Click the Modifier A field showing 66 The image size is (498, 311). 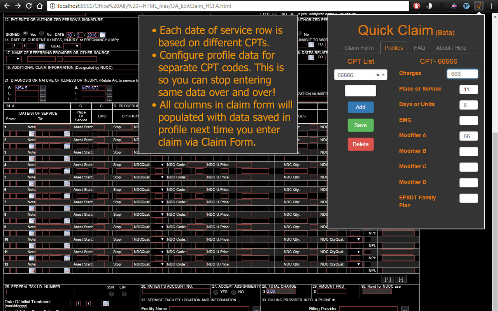click(468, 136)
